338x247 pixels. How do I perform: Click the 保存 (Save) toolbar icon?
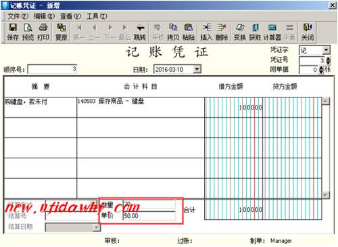tap(13, 32)
